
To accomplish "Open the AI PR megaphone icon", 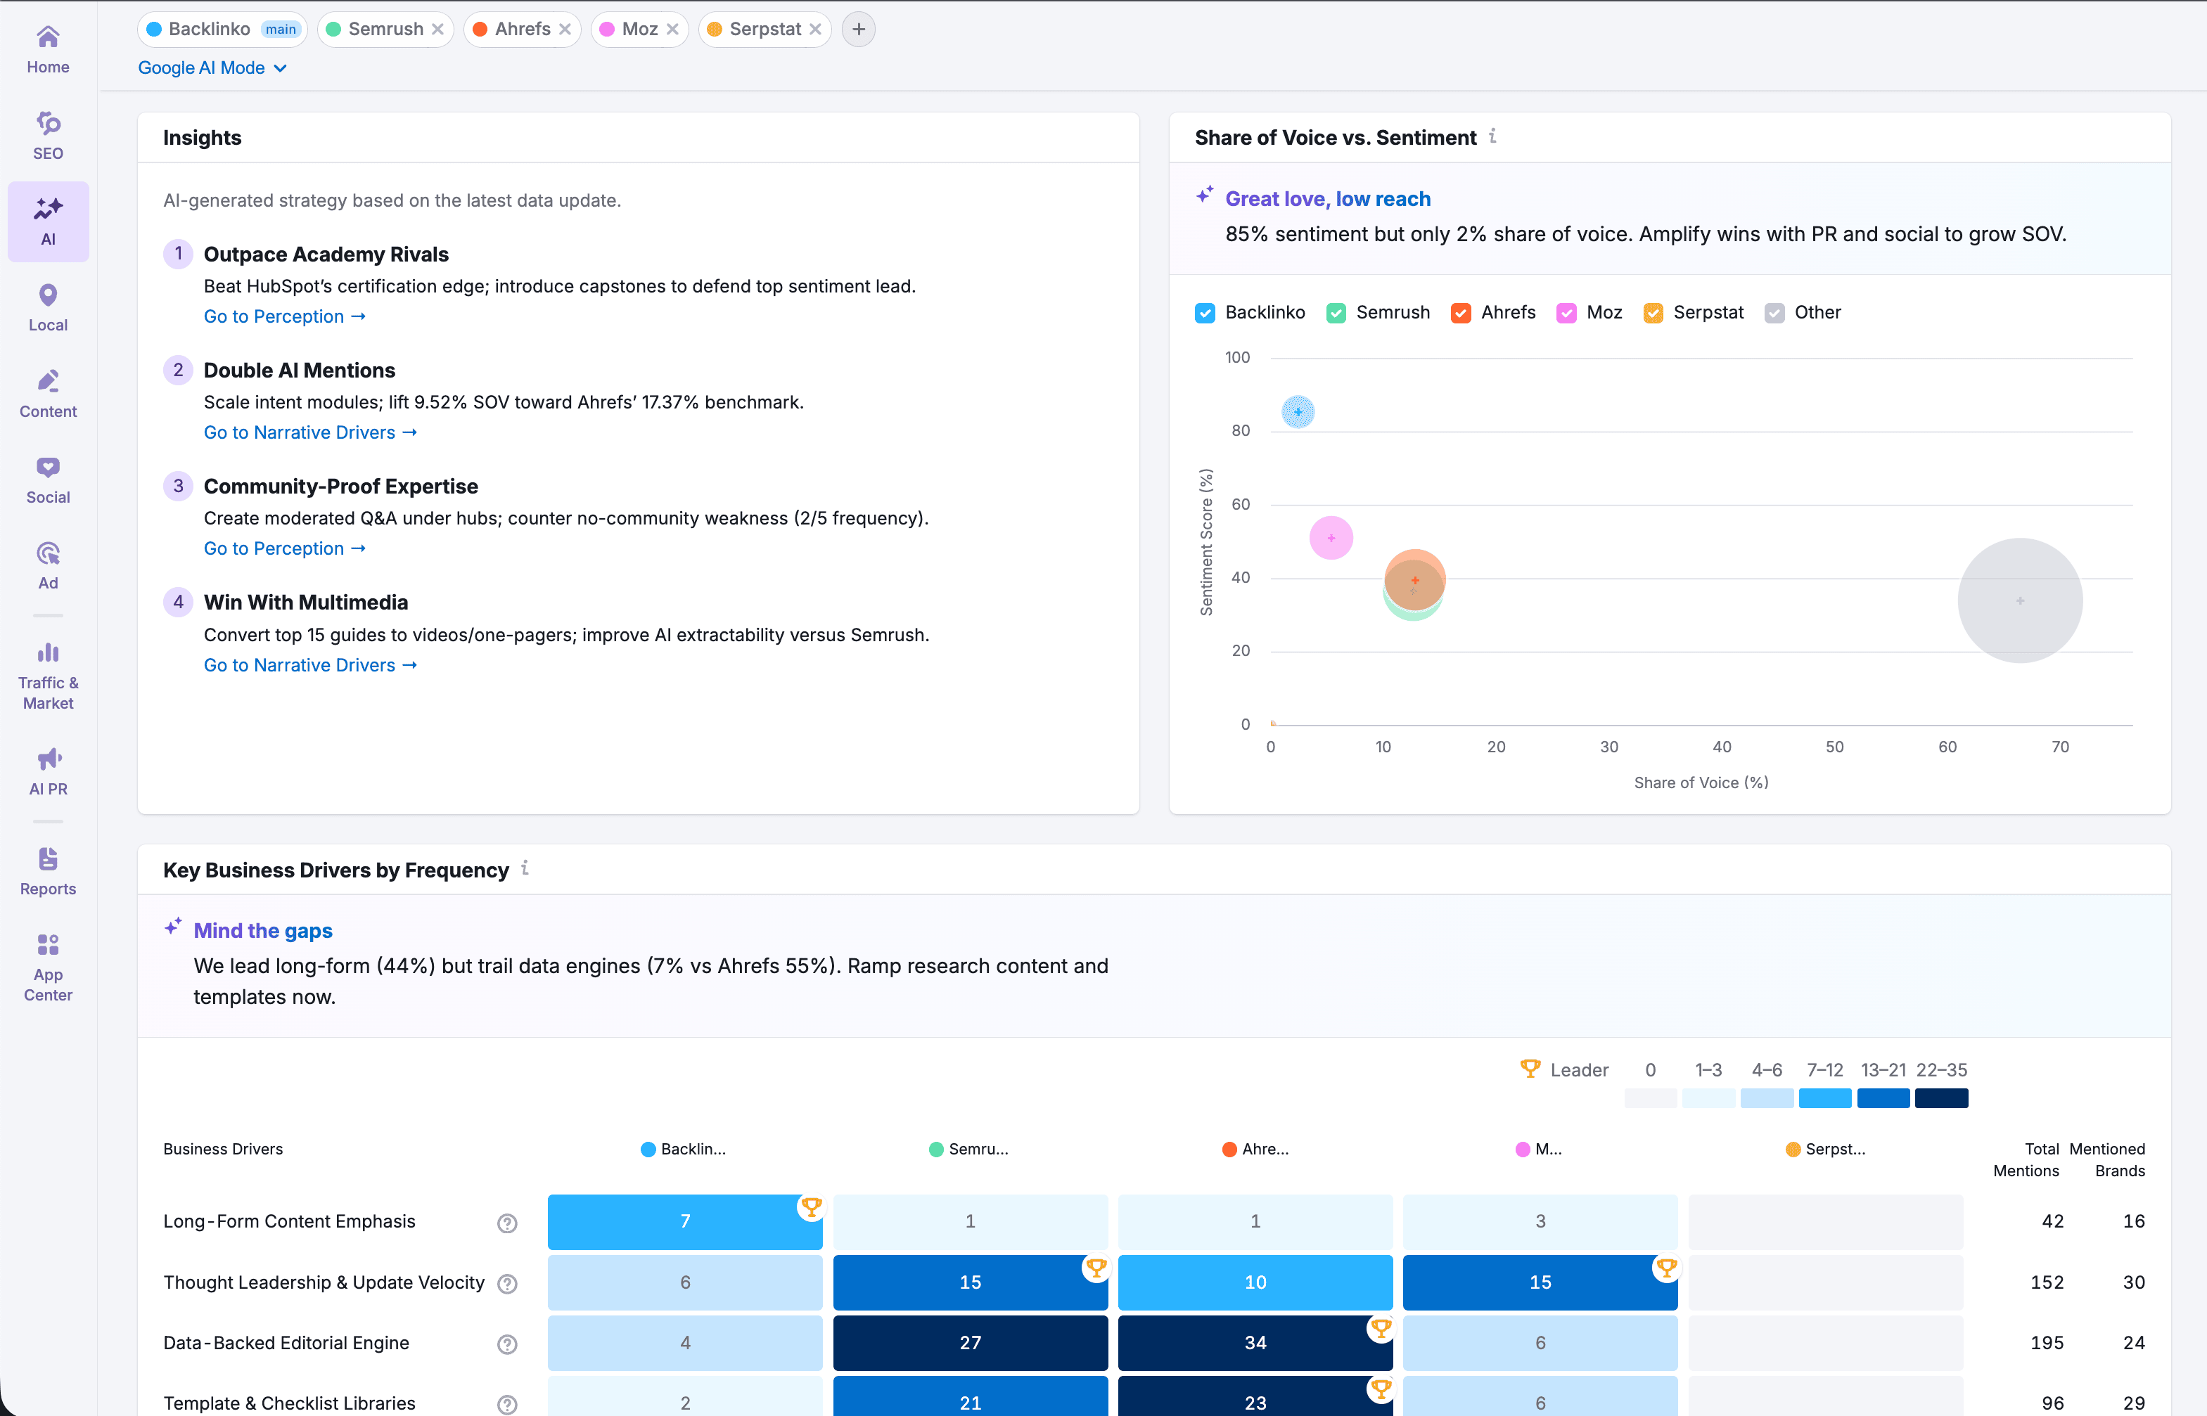I will [48, 759].
